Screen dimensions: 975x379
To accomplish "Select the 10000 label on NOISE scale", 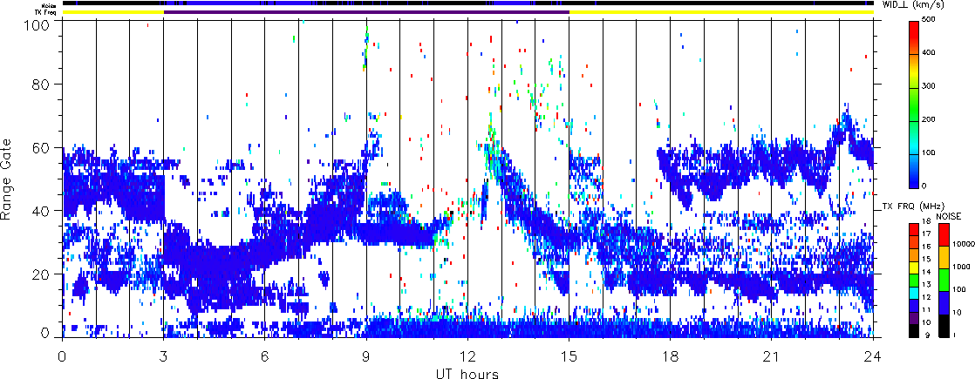I will click(x=964, y=244).
